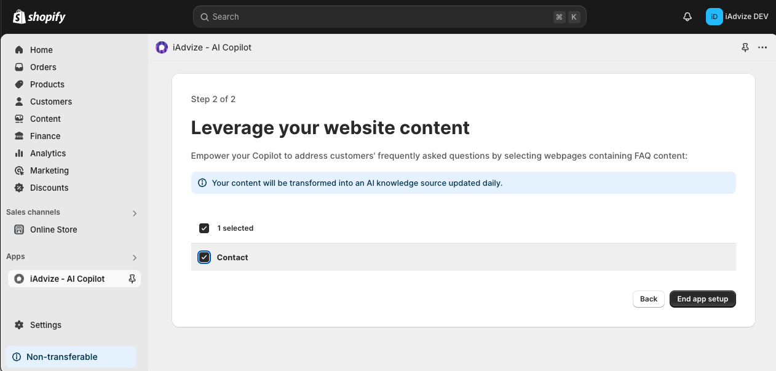This screenshot has width=776, height=371.
Task: Open the Online Store sales channel
Action: (x=53, y=229)
